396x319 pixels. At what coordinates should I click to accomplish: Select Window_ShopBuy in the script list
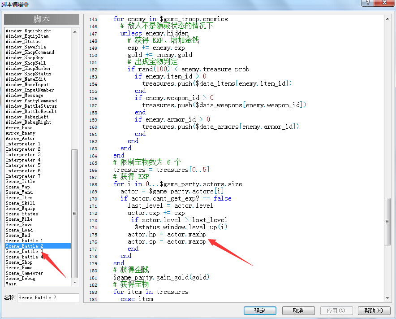[x=25, y=58]
